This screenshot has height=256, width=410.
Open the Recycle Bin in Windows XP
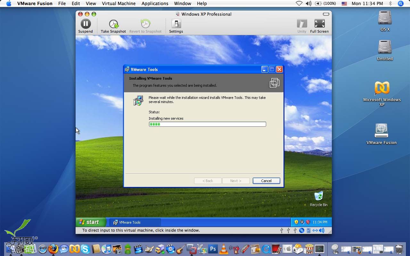click(319, 199)
